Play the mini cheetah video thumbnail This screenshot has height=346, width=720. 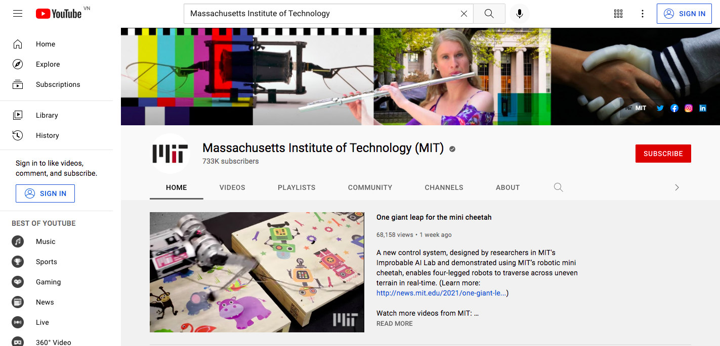tap(257, 272)
